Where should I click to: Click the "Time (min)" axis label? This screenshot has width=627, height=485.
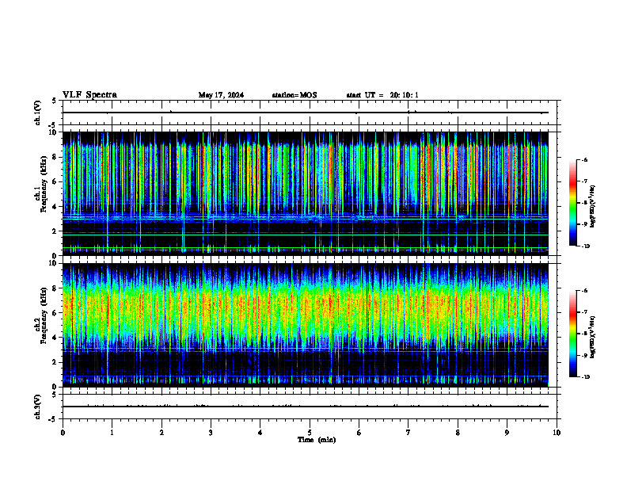tap(317, 440)
